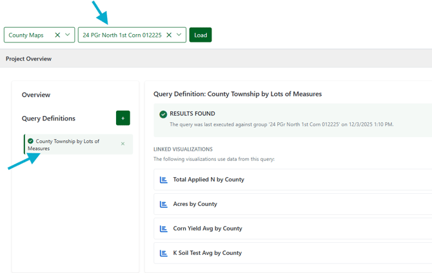Open Corn Yield Avg by County visualization
Screen dimensions: 432x273
tap(207, 229)
